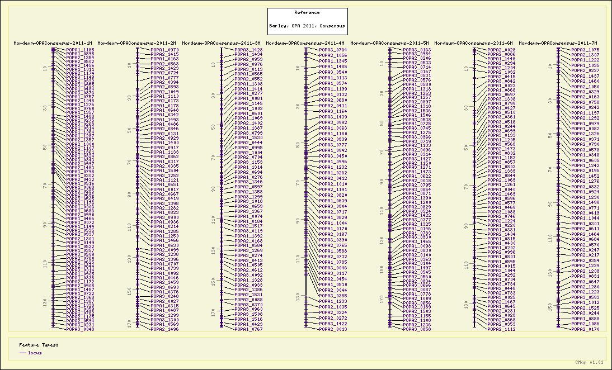This screenshot has width=612, height=370.
Task: Click the Barley, OPA 2011, Consensus reference text
Action: (307, 26)
